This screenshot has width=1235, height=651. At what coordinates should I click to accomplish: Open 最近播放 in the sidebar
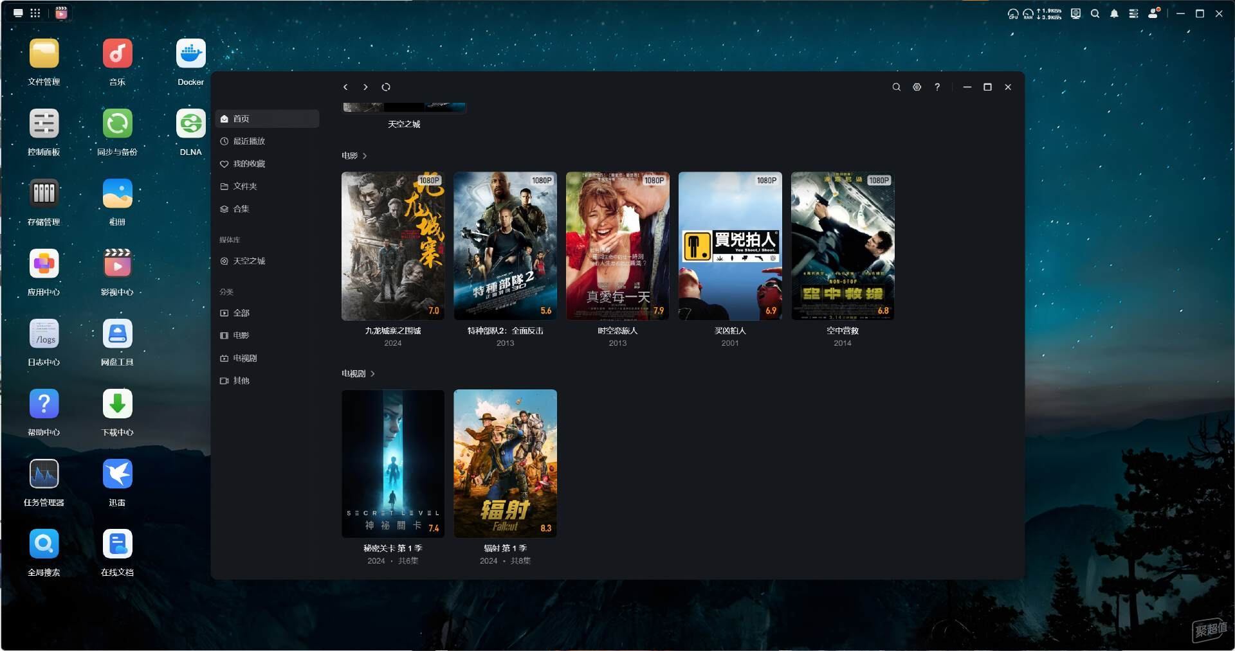(x=267, y=141)
